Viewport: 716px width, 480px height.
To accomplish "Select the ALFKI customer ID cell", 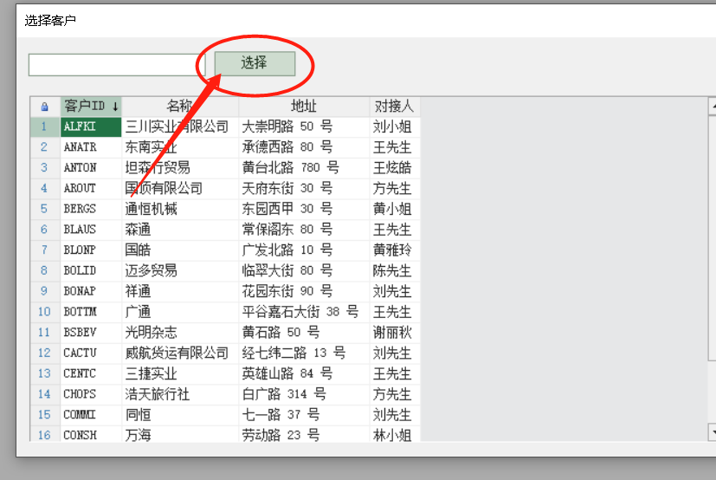I will click(91, 126).
